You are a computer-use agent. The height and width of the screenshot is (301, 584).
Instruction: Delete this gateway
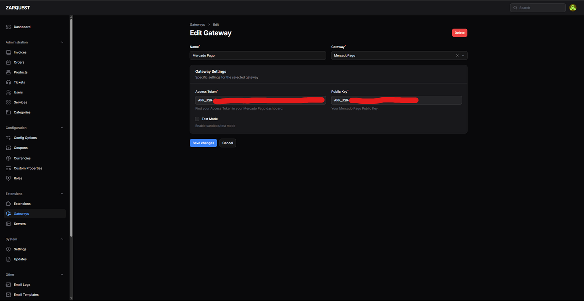(459, 33)
